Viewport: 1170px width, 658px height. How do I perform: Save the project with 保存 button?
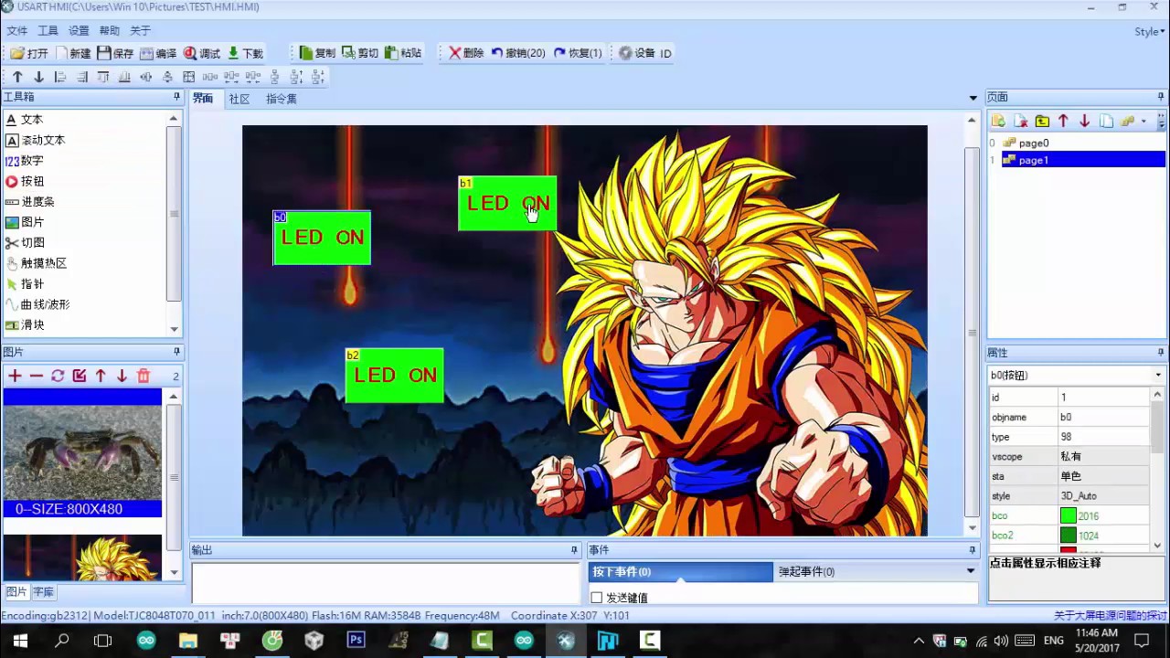(115, 53)
